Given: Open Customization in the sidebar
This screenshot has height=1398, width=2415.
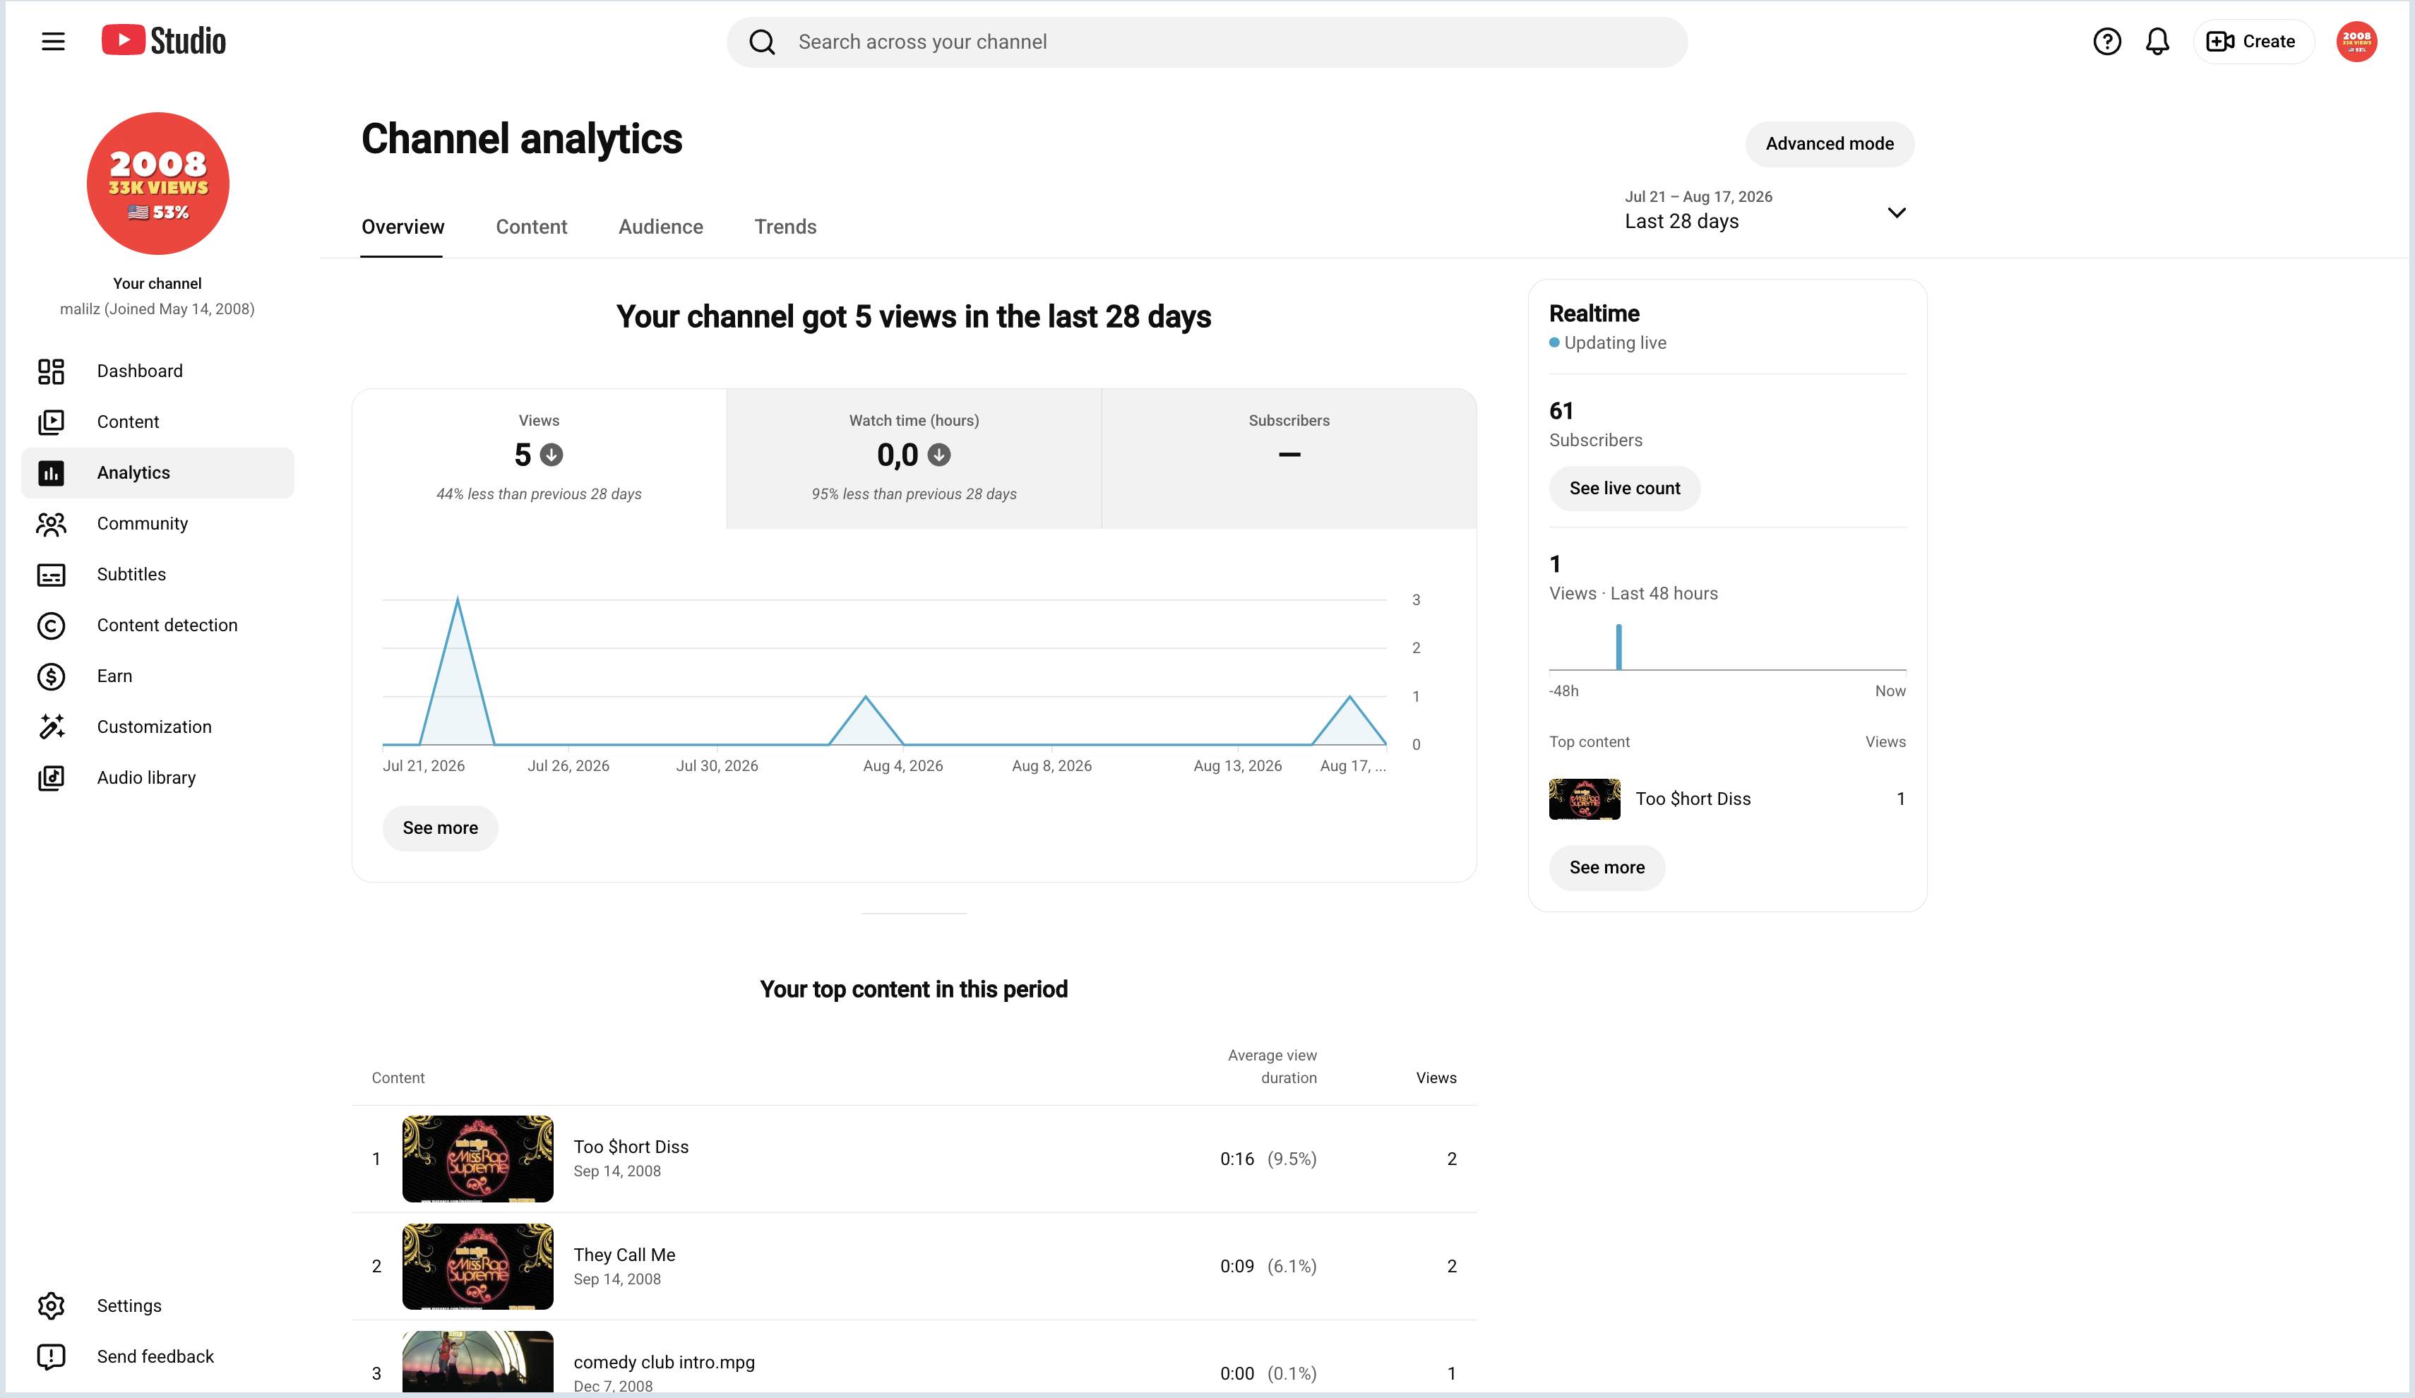Looking at the screenshot, I should click(x=158, y=727).
